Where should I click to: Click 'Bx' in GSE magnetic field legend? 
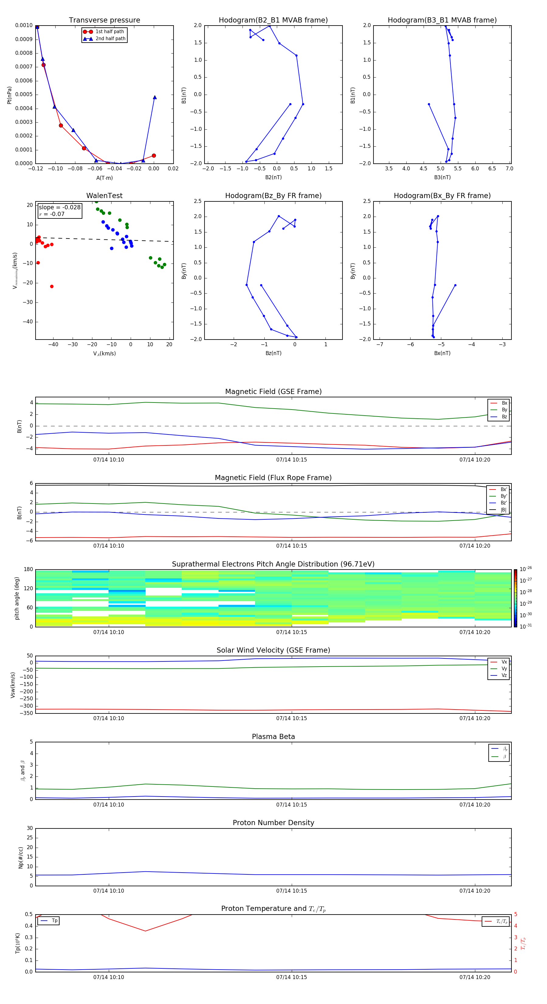pyautogui.click(x=499, y=403)
